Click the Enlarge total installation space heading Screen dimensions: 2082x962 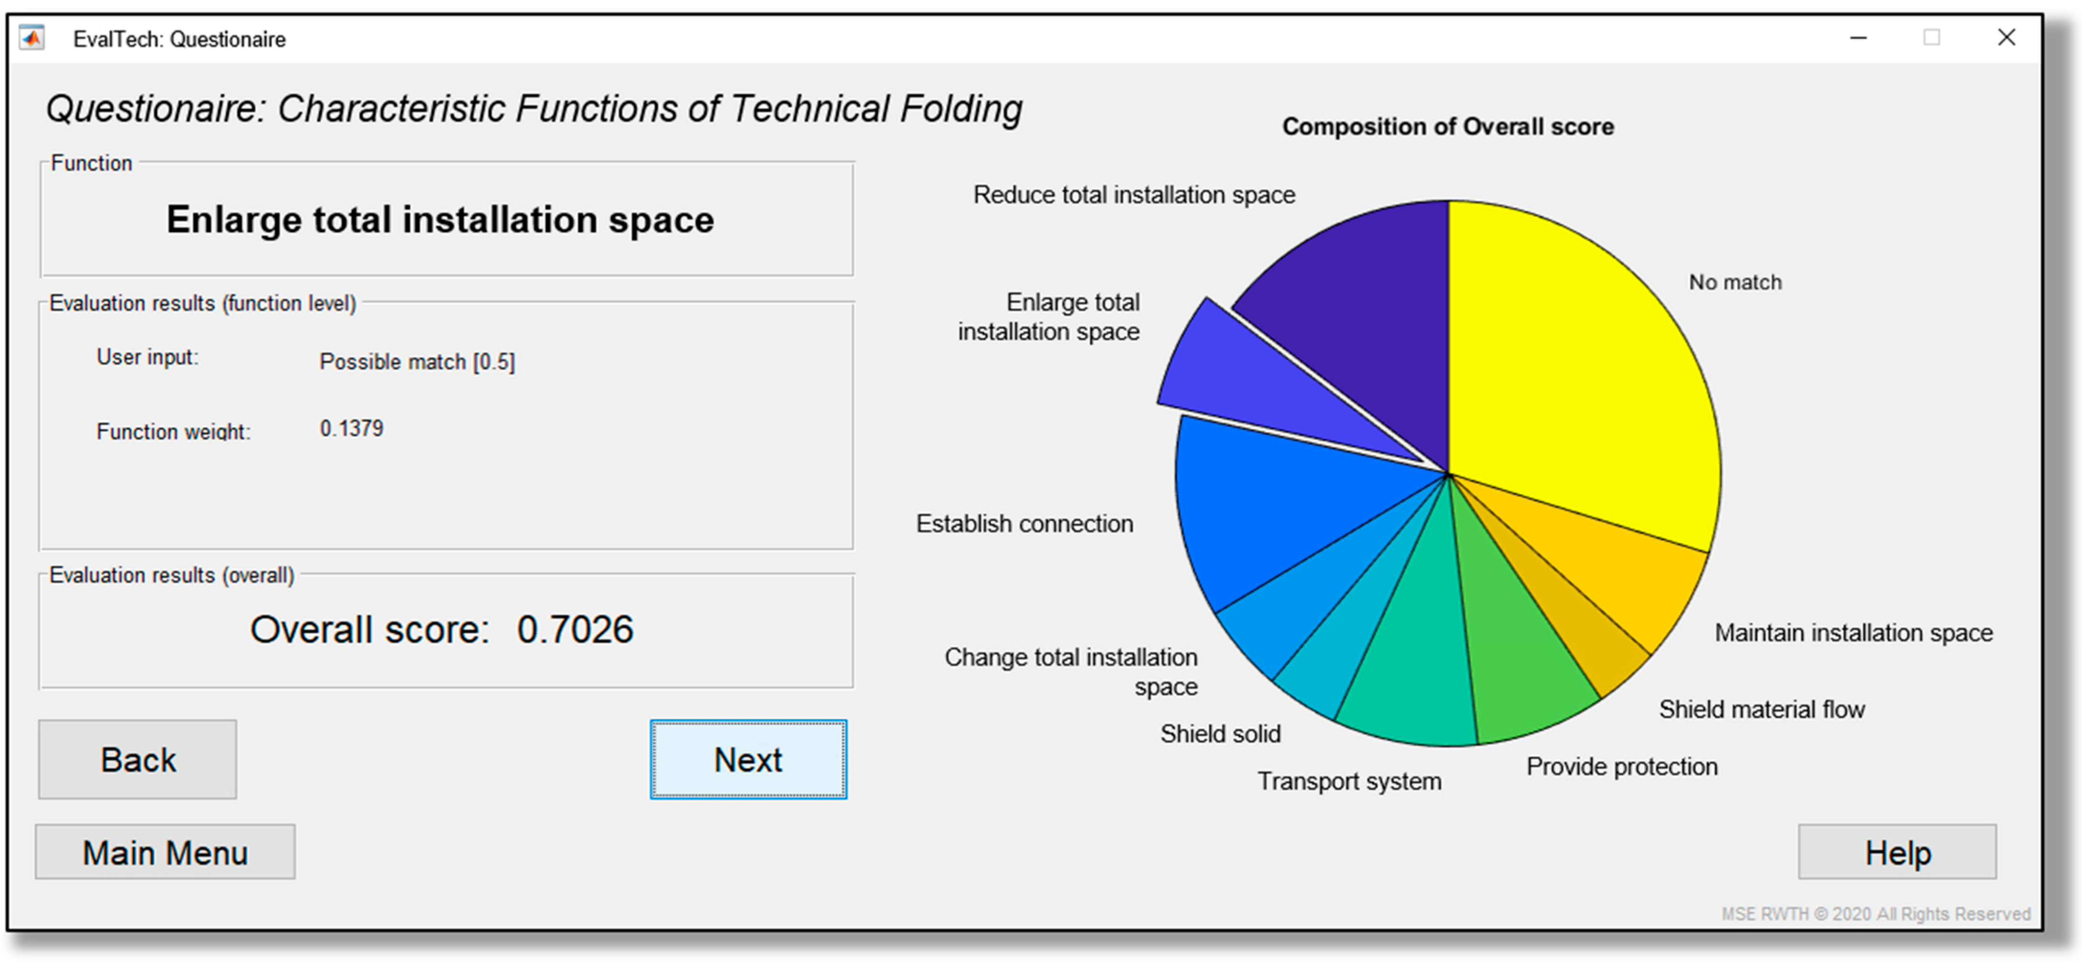(x=440, y=220)
